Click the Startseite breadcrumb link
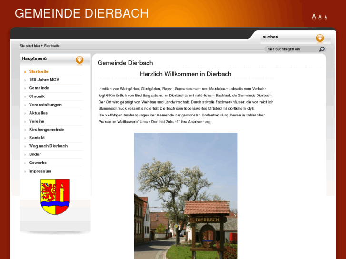The image size is (346, 259). pos(51,46)
